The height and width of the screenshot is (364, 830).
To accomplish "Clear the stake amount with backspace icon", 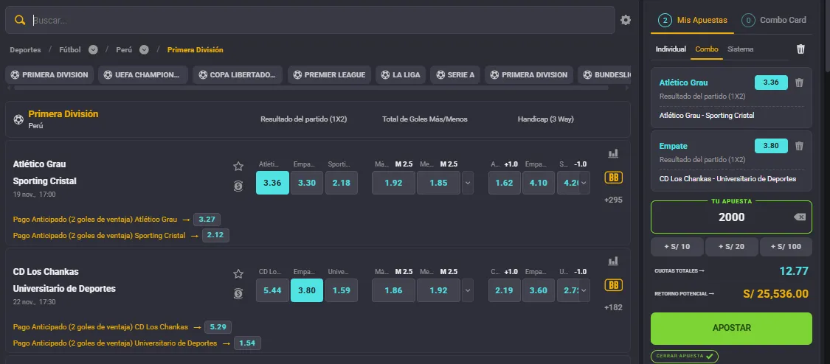I will [800, 217].
